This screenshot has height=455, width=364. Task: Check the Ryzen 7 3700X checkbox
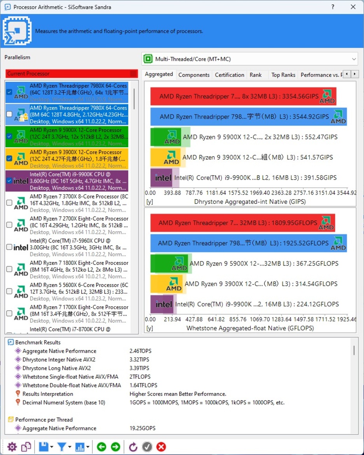[9, 203]
